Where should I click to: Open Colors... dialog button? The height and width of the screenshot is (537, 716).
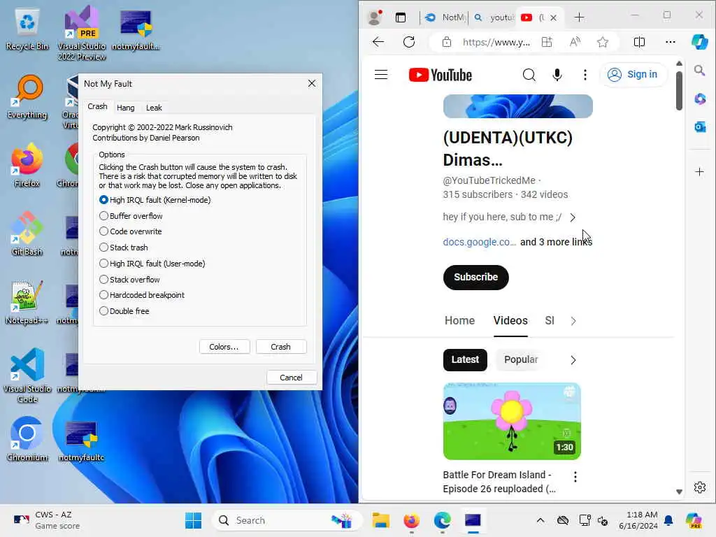[x=224, y=347]
